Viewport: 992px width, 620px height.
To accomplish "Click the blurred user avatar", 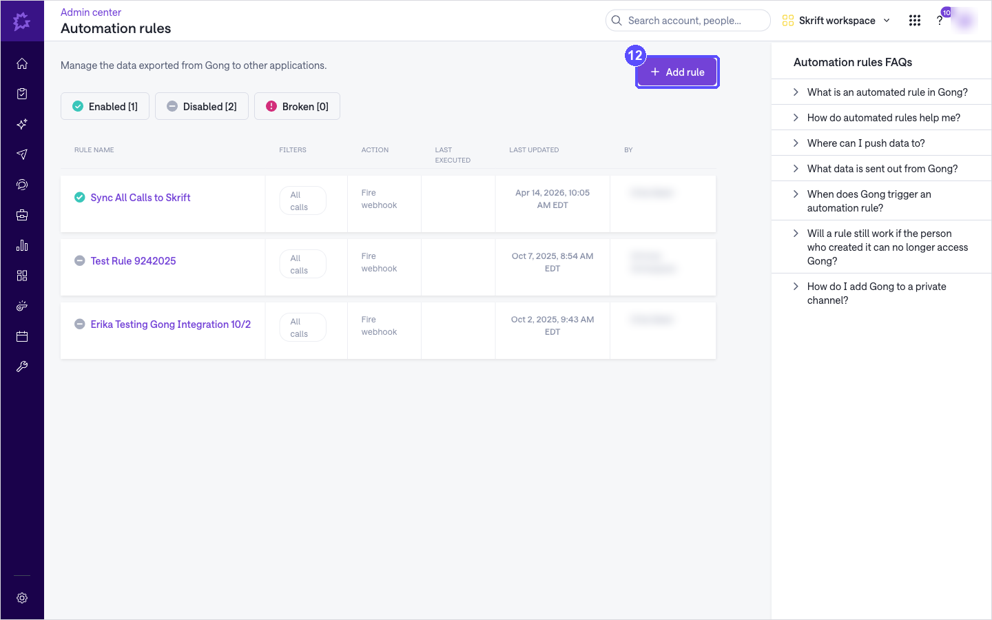I will pos(964,21).
